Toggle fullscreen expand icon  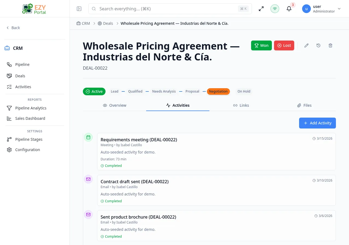[x=261, y=9]
